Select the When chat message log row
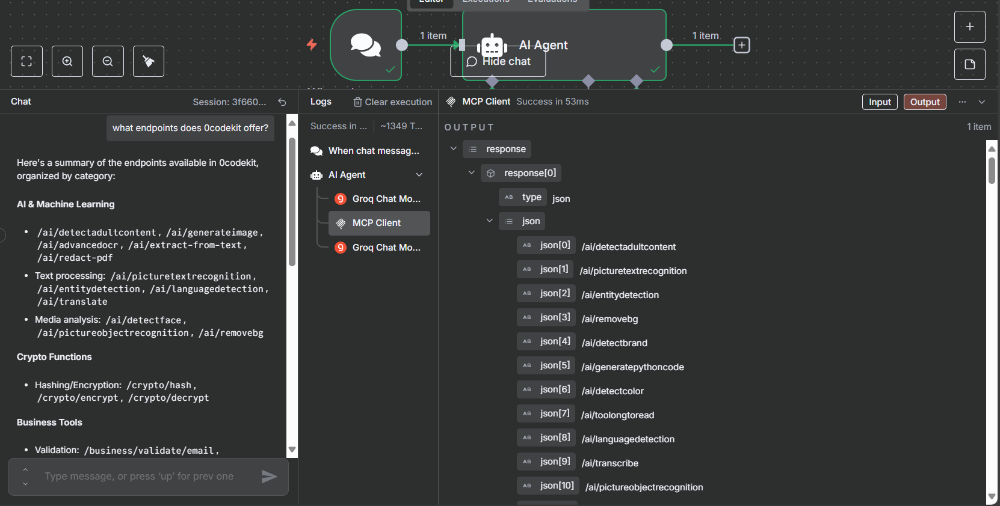The image size is (1000, 506). 368,151
